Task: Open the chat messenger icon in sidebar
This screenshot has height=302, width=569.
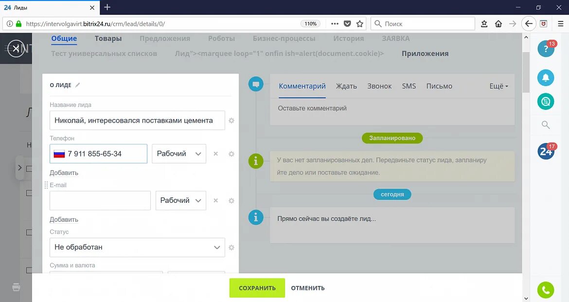Action: tap(546, 102)
